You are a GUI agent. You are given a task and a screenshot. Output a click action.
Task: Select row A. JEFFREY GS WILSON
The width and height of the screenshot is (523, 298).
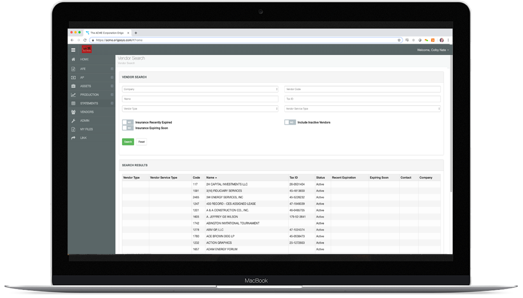tap(281, 217)
